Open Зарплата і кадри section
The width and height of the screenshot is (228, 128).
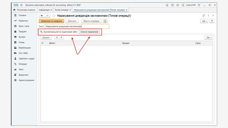tap(26, 58)
